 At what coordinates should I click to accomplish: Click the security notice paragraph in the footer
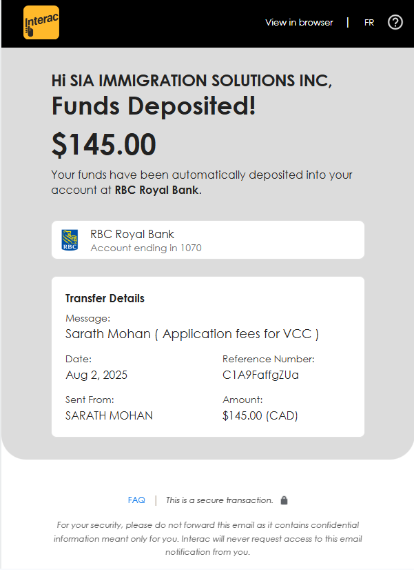pos(207,538)
